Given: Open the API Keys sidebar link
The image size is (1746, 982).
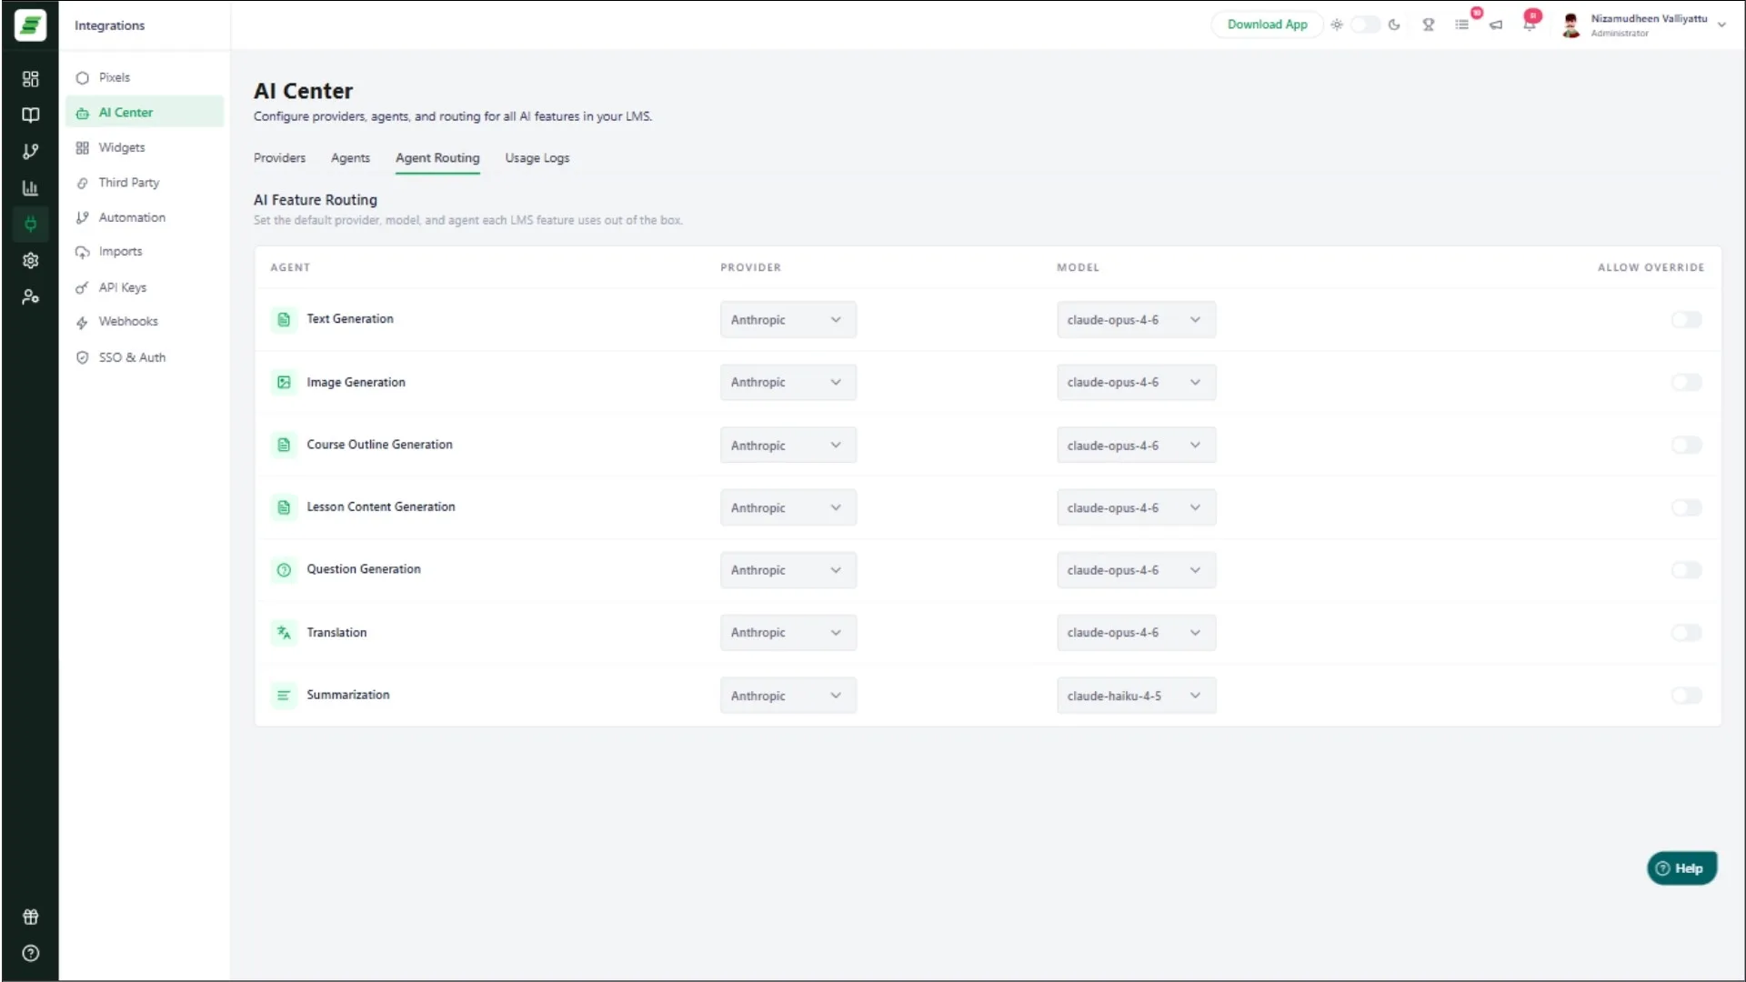Looking at the screenshot, I should 144,287.
